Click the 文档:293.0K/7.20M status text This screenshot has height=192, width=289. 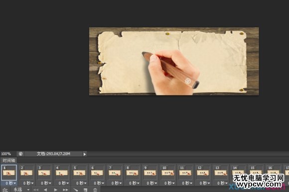coord(53,154)
